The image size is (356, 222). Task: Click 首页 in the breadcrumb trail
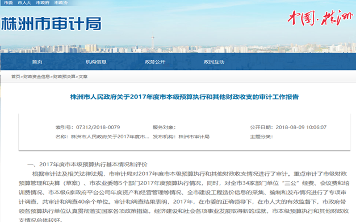16,76
